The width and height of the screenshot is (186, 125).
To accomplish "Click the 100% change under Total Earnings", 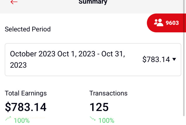I will 22,120.
